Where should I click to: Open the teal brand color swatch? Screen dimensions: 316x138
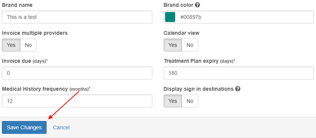[170, 17]
